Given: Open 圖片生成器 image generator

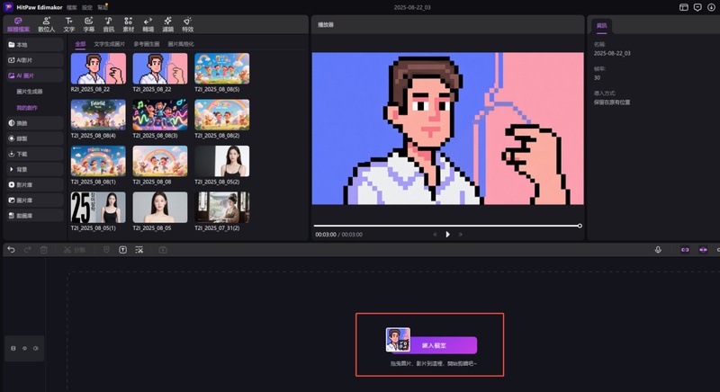Looking at the screenshot, I should pyautogui.click(x=30, y=92).
